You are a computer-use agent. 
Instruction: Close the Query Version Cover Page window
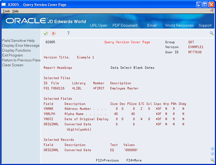(x=211, y=5)
